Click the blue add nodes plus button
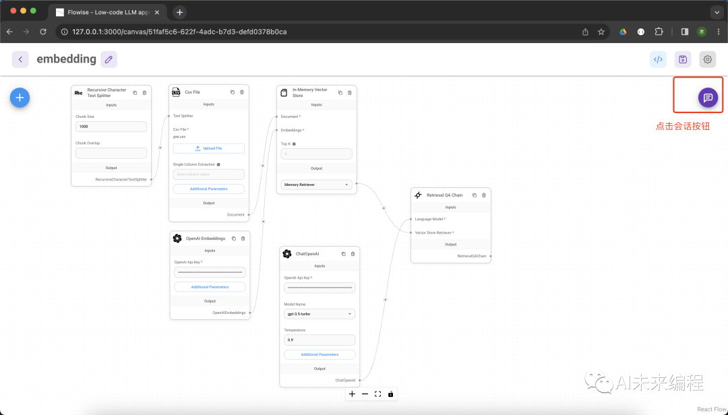 tap(20, 98)
